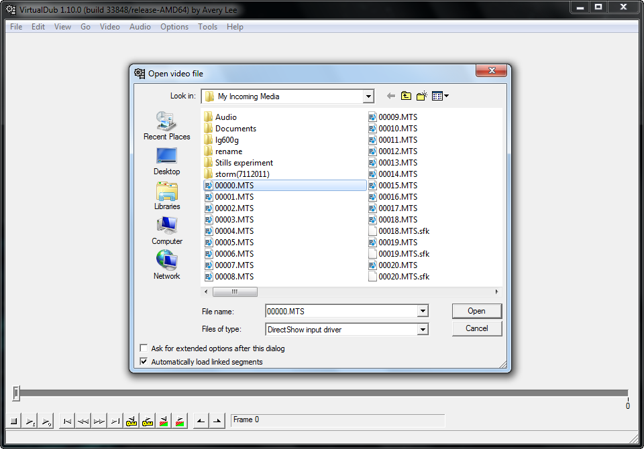Click the file list horizontal scrollbar thumb
The image size is (644, 449).
pos(235,292)
